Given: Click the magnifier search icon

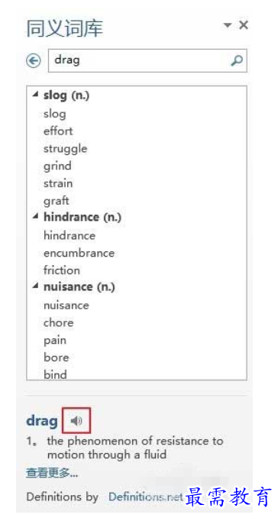Looking at the screenshot, I should point(237,60).
